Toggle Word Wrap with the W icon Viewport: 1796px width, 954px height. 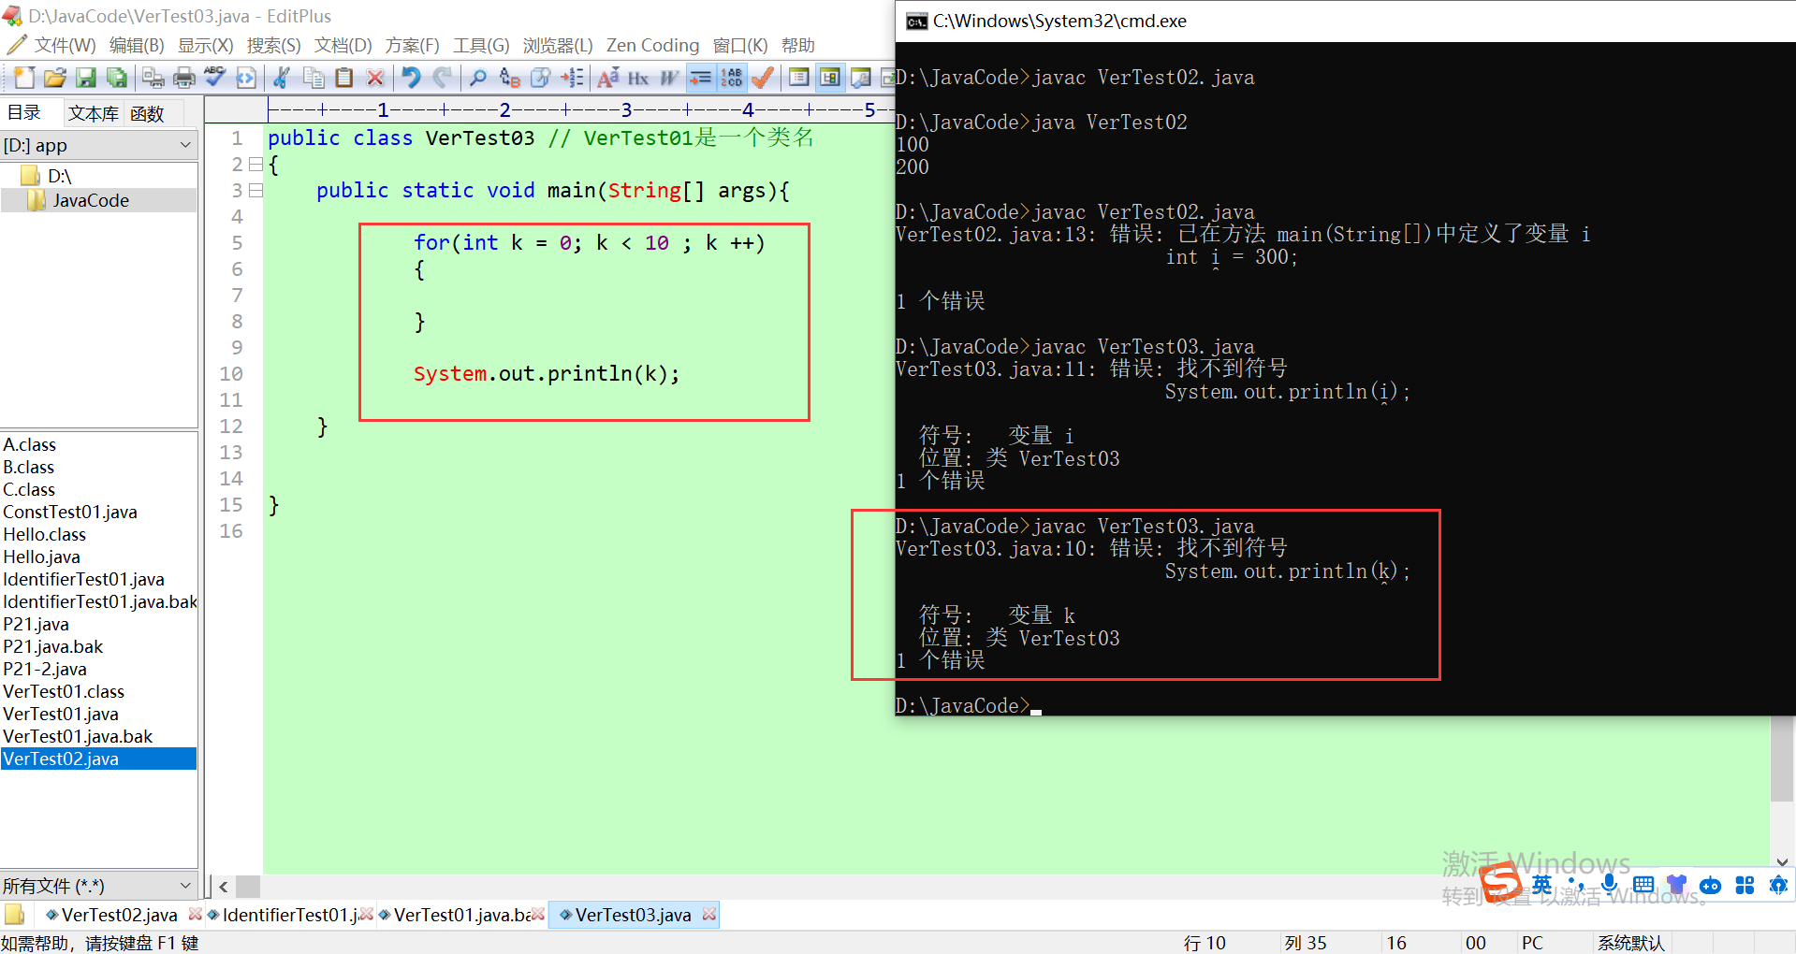(x=669, y=78)
